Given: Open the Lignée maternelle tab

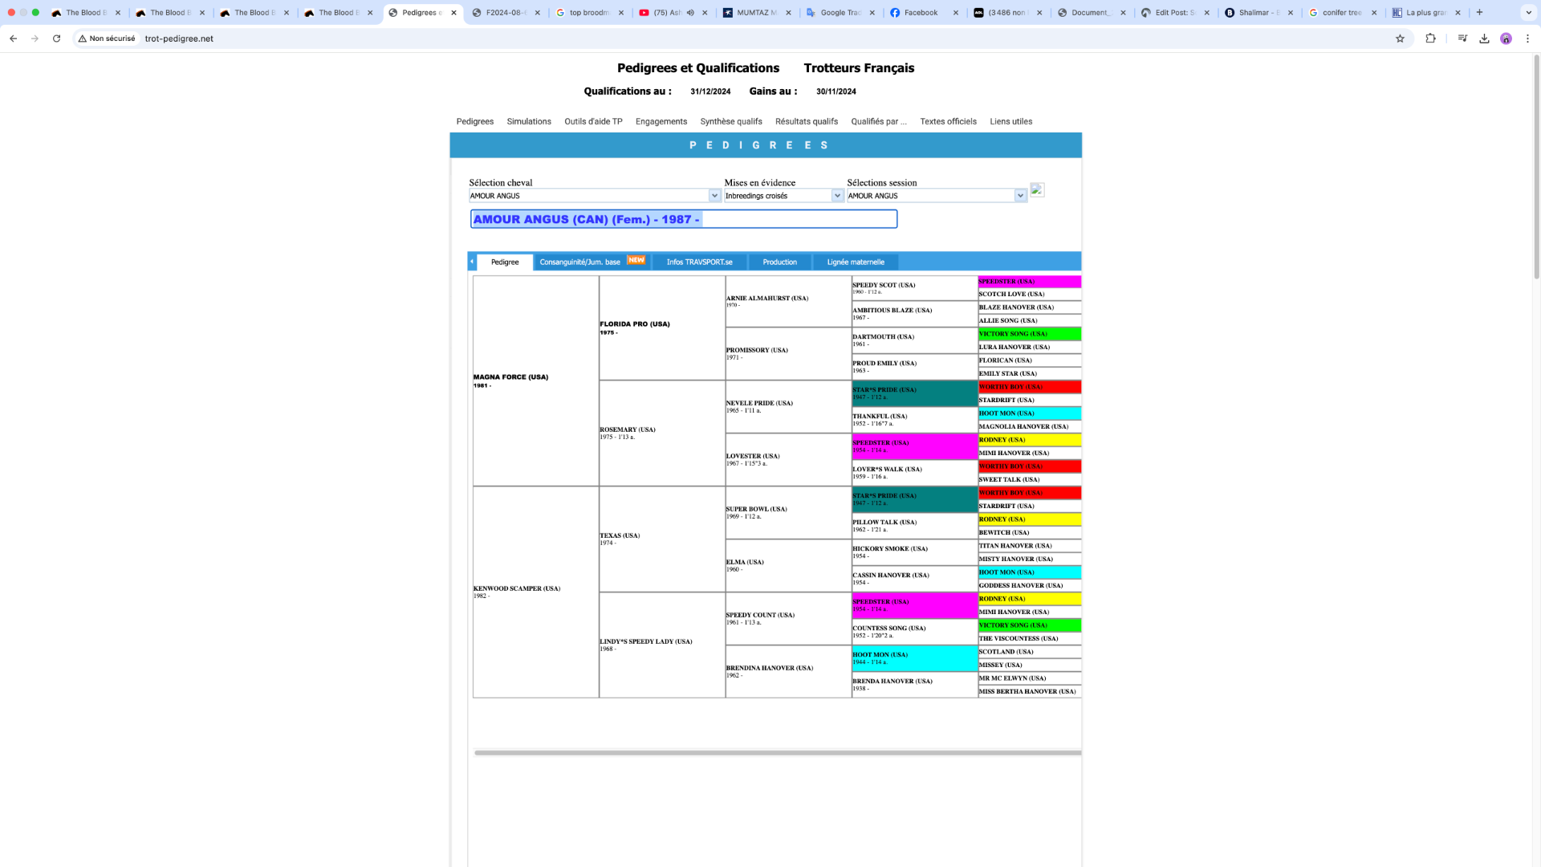Looking at the screenshot, I should click(x=856, y=263).
